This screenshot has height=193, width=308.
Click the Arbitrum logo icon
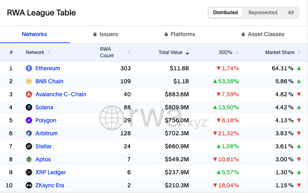29,133
